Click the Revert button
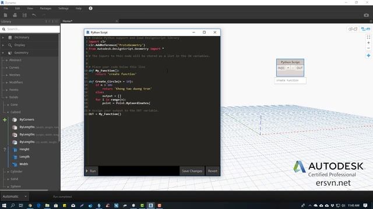This screenshot has height=209, width=373. [212, 171]
